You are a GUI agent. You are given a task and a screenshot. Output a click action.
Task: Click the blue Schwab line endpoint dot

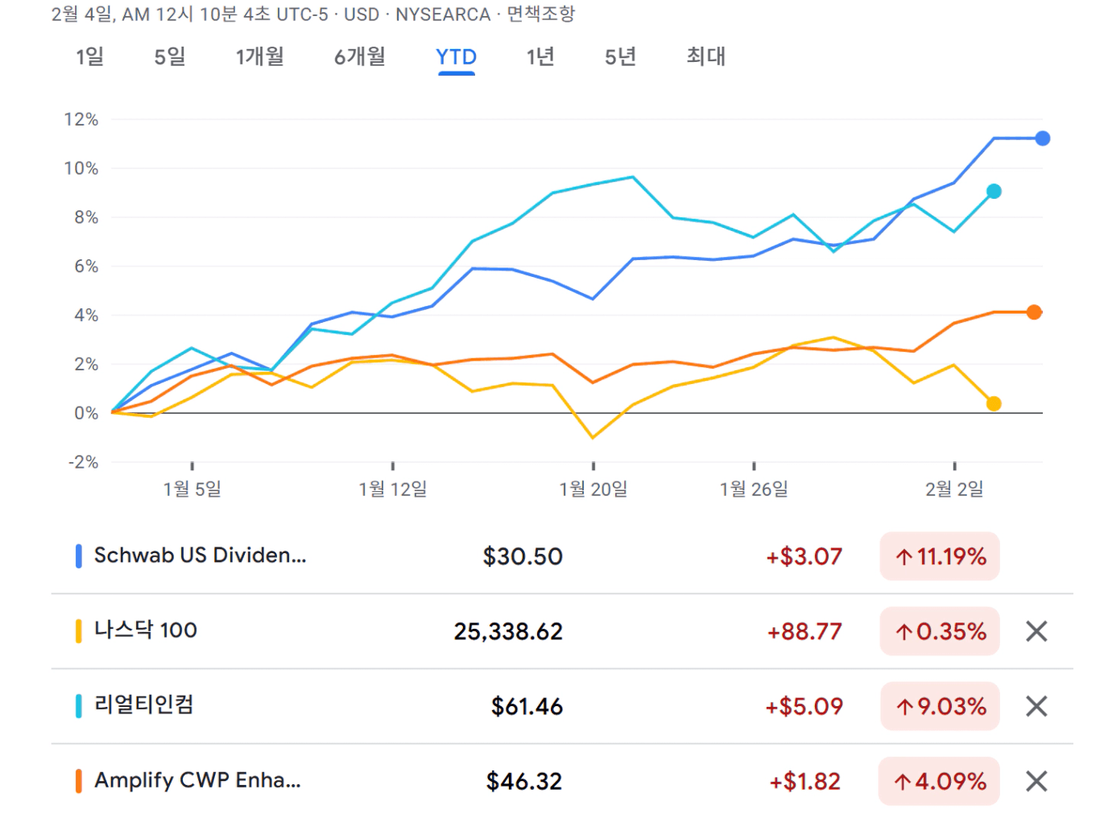1042,138
